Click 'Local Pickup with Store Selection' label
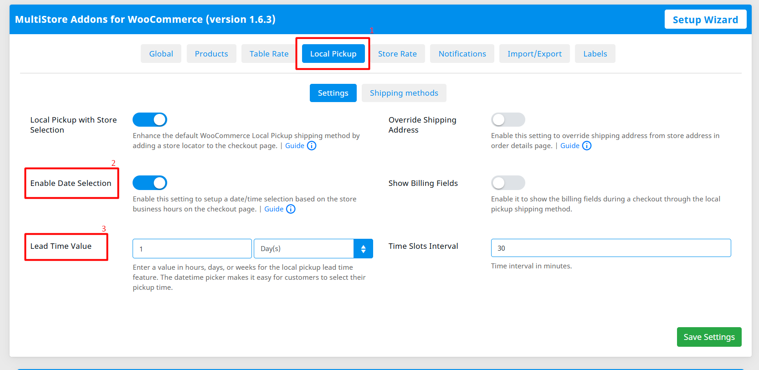Screen dimensions: 759x370 73,125
